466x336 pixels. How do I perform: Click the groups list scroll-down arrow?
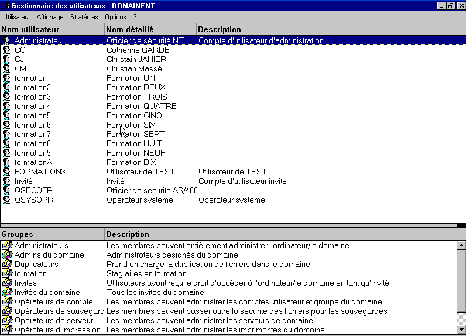[x=461, y=330]
